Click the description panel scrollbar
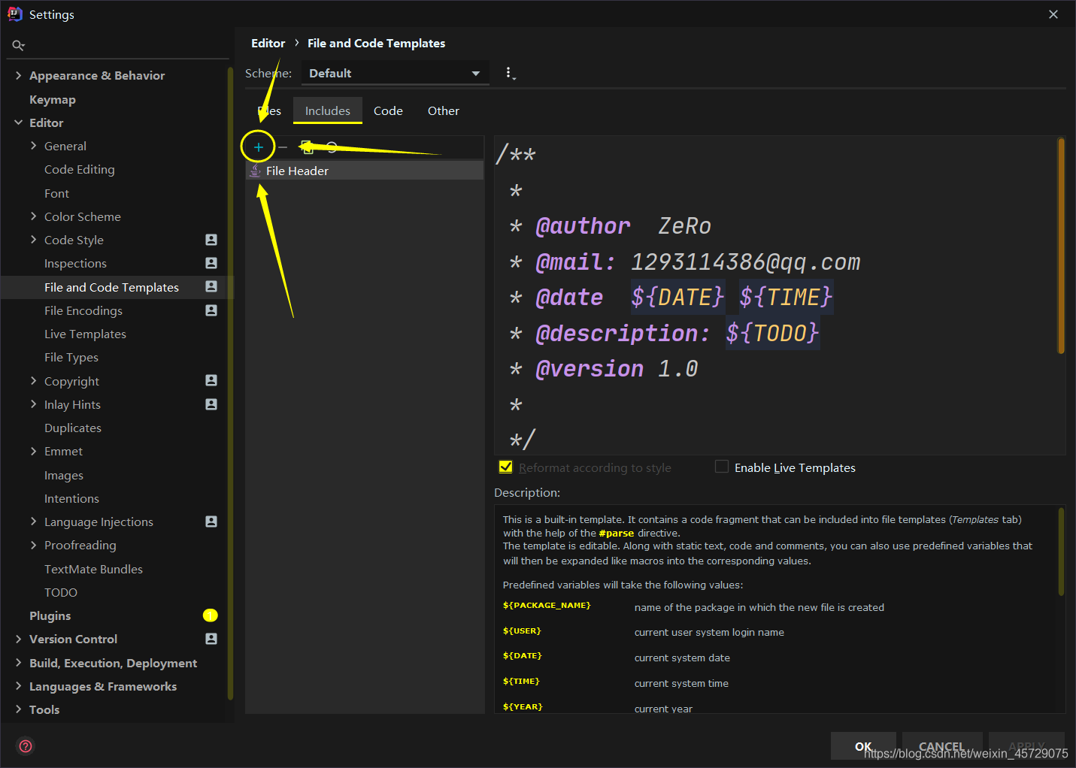The image size is (1076, 768). click(1061, 552)
